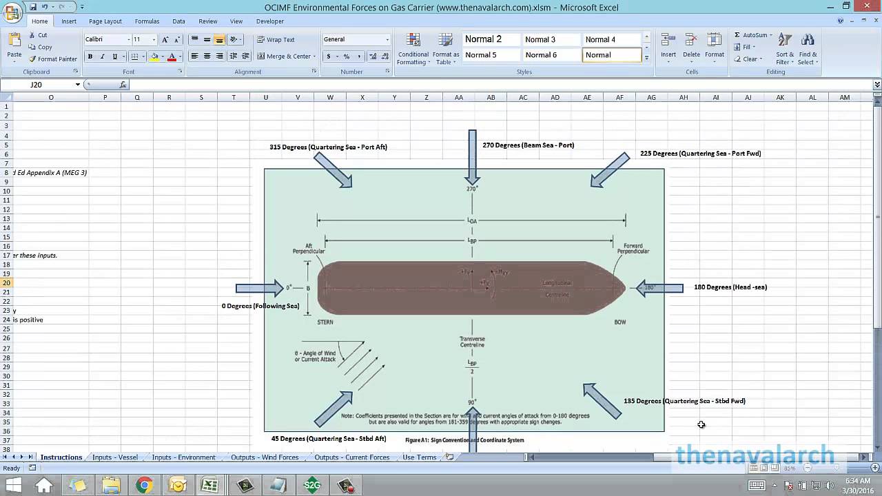This screenshot has width=882, height=496.
Task: Apply yellow fill color to cells
Action: coord(154,56)
